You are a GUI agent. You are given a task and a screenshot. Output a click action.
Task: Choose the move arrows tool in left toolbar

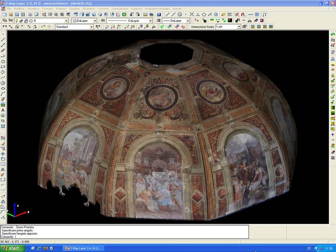(x=3, y=154)
